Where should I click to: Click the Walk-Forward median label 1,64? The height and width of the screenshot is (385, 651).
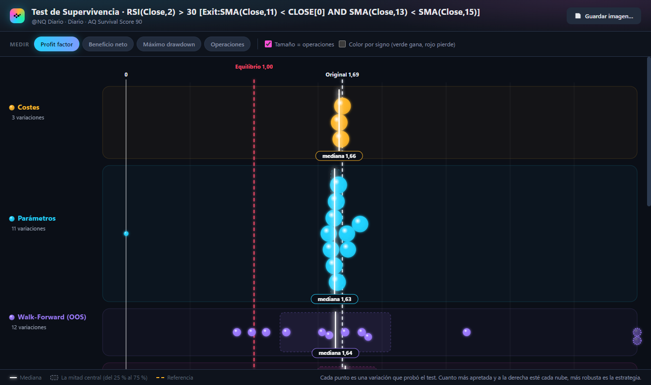click(335, 353)
